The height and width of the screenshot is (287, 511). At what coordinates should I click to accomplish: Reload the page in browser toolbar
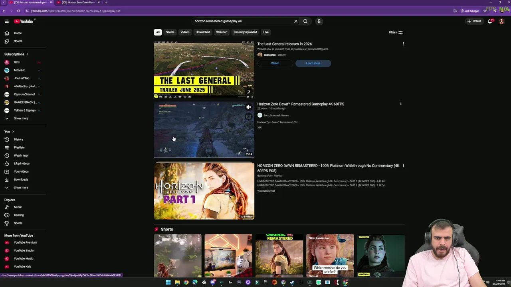click(18, 11)
